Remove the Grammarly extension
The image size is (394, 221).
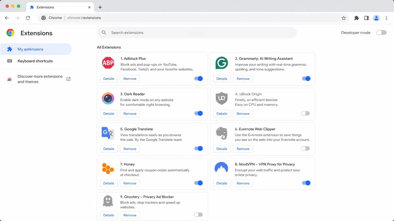tap(243, 79)
